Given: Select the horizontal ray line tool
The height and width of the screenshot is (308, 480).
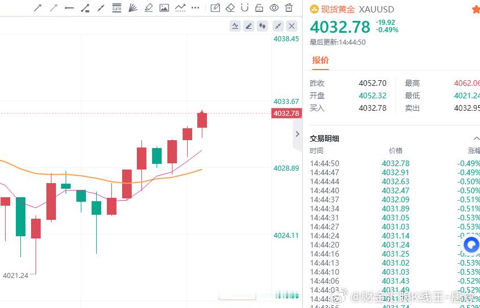Looking at the screenshot, I should (x=70, y=8).
